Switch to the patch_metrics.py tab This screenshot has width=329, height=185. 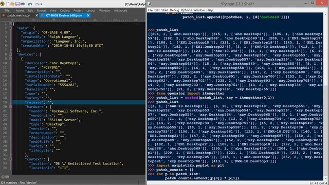click(19, 15)
